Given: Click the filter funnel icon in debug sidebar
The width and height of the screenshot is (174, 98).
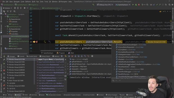Looking at the screenshot, I should tap(4, 81).
